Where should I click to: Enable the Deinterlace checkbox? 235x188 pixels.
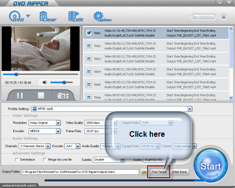(17, 159)
